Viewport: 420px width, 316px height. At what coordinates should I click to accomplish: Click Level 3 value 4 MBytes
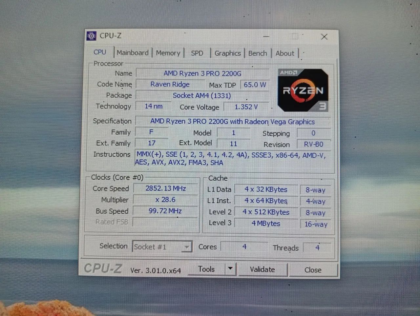[x=266, y=224]
